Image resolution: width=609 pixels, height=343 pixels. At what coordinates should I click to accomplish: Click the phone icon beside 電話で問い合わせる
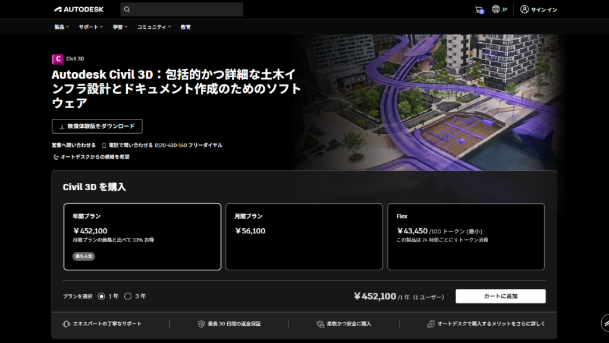coord(103,146)
